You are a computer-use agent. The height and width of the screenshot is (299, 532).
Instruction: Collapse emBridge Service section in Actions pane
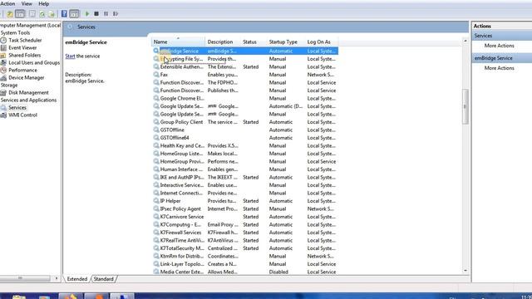click(502, 58)
